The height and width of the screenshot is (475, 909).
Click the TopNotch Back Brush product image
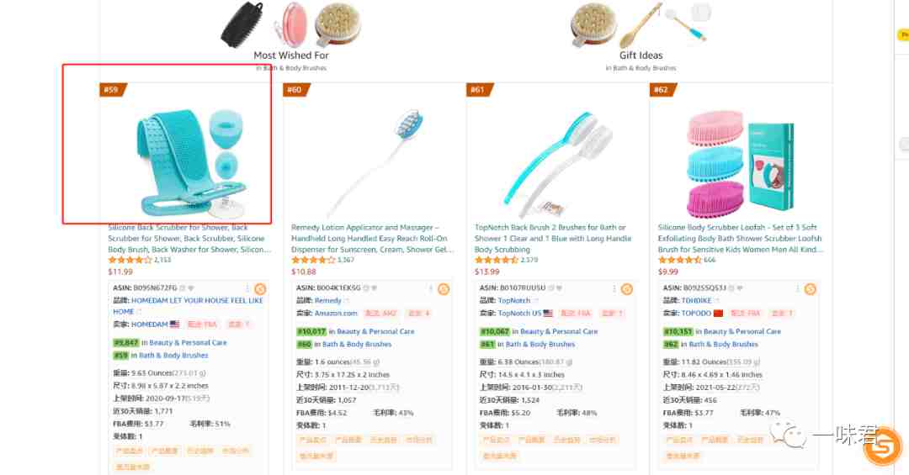556,163
